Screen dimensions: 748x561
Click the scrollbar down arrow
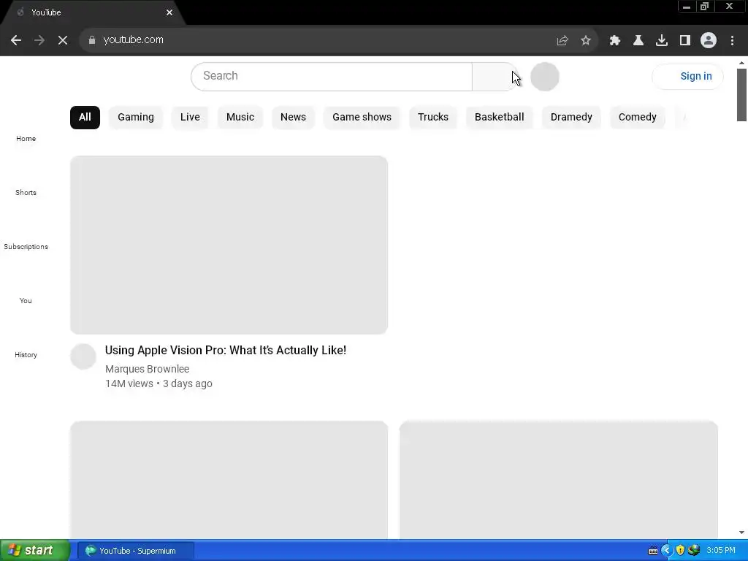741,533
